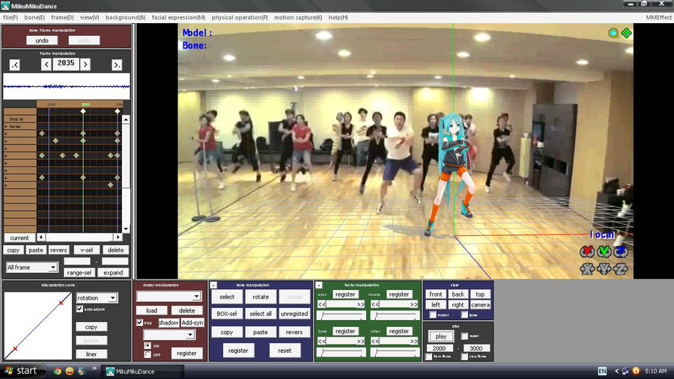The width and height of the screenshot is (674, 379).
Task: Toggle view panel bone checkbox
Action: coord(464,315)
